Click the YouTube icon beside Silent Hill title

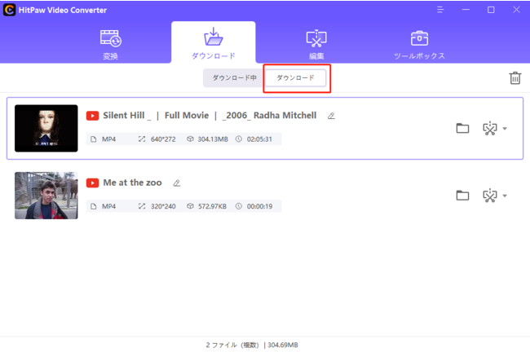pyautogui.click(x=93, y=116)
